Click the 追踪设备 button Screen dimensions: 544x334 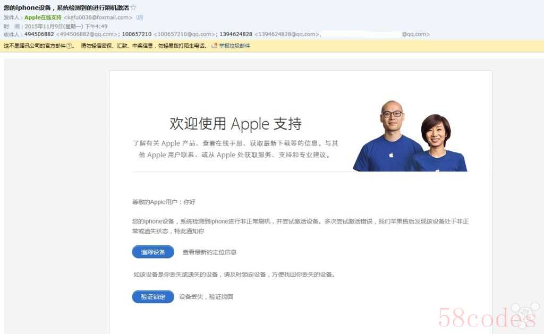pyautogui.click(x=153, y=252)
